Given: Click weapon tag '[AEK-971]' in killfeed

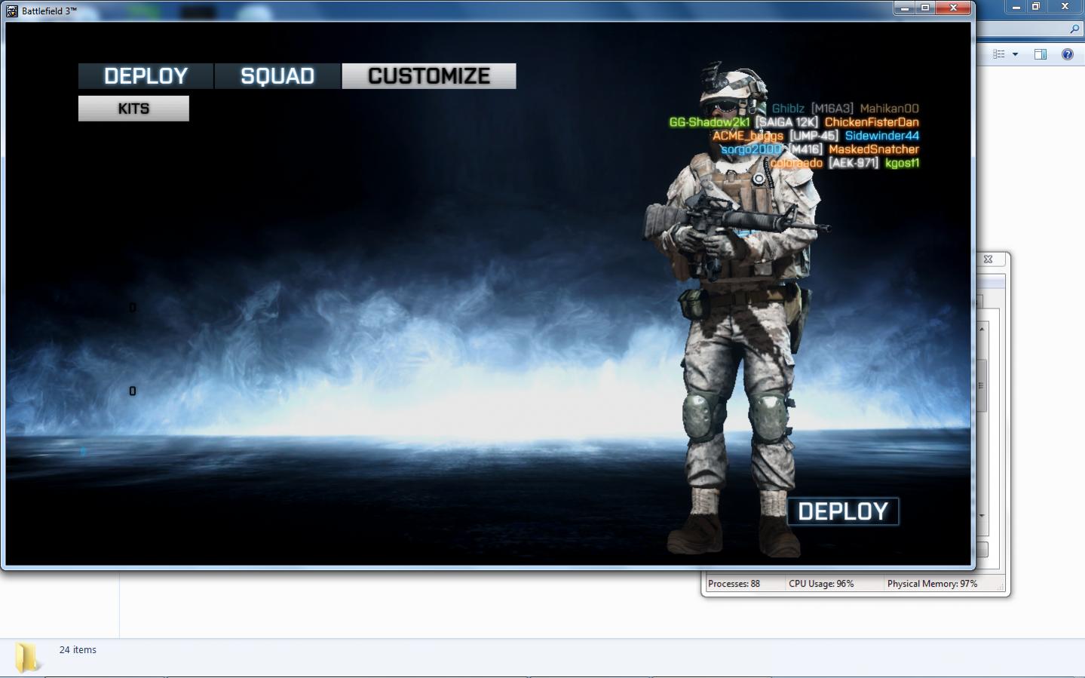Looking at the screenshot, I should pos(854,163).
